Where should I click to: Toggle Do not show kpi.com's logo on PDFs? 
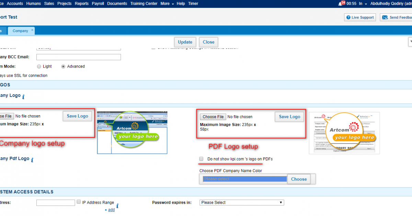coord(201,159)
